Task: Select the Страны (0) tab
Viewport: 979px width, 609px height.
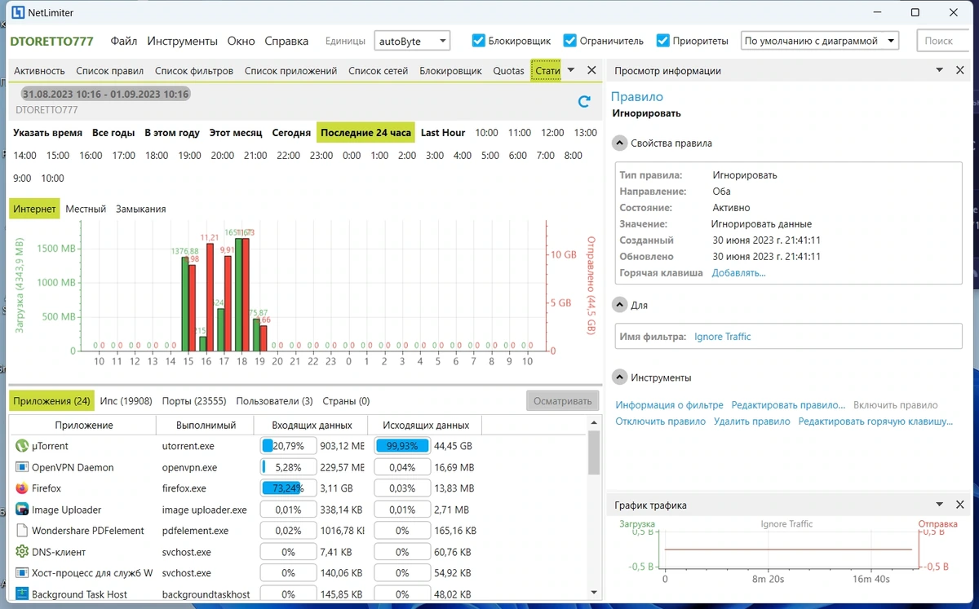Action: click(346, 401)
